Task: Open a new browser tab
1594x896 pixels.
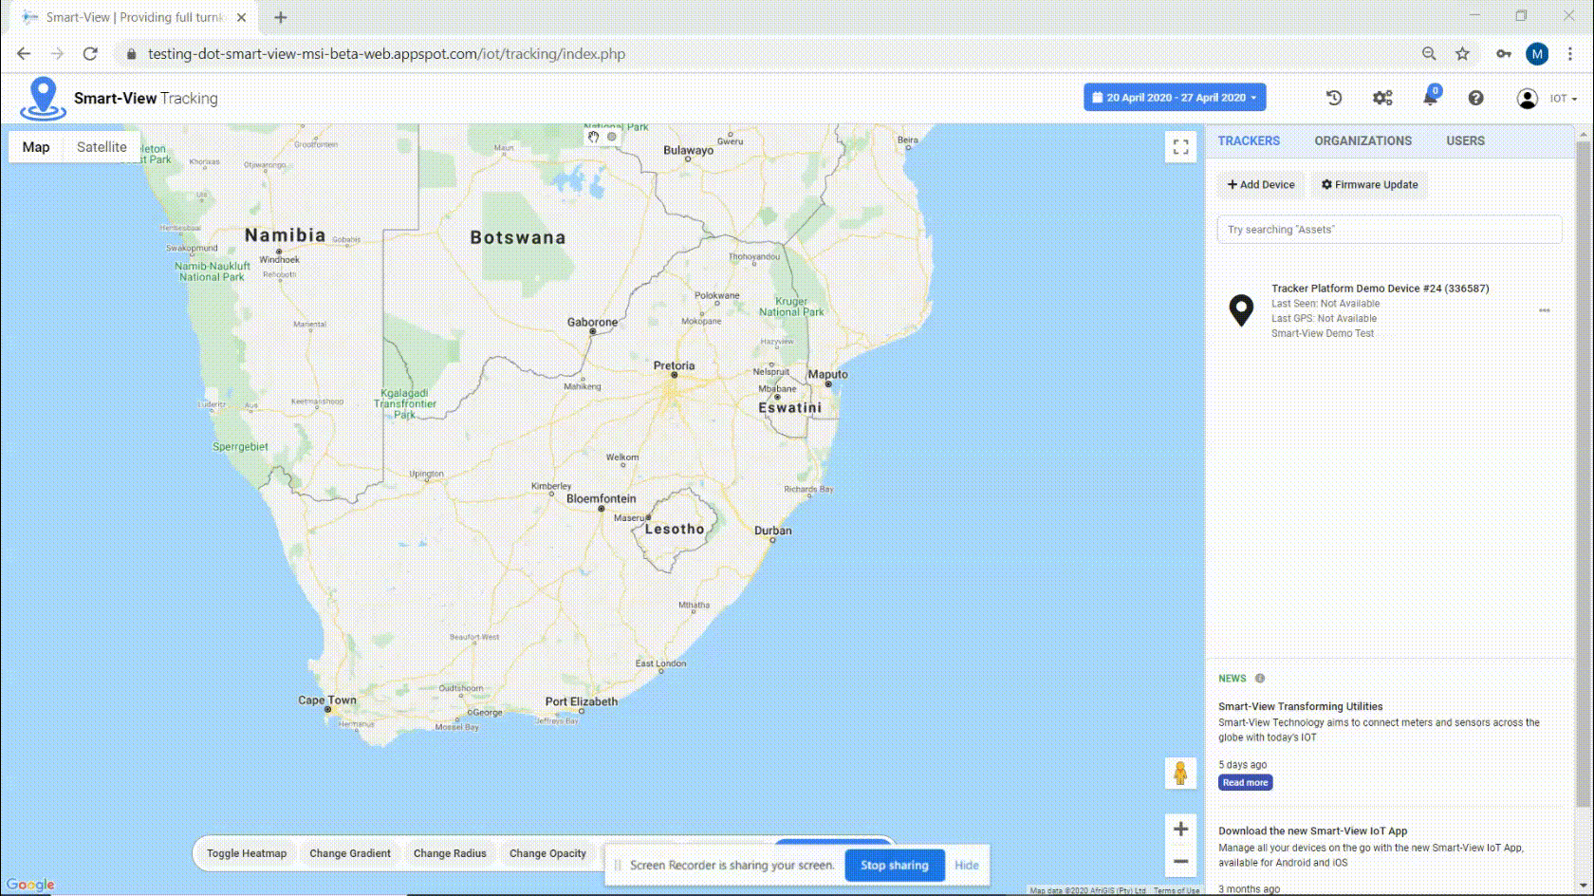Action: coord(280,17)
